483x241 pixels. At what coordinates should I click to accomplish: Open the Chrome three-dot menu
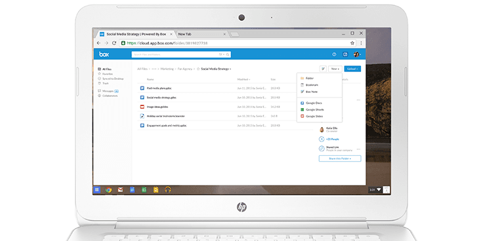(x=361, y=43)
